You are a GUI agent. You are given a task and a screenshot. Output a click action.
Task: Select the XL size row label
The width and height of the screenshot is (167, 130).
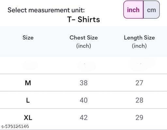(x=28, y=118)
